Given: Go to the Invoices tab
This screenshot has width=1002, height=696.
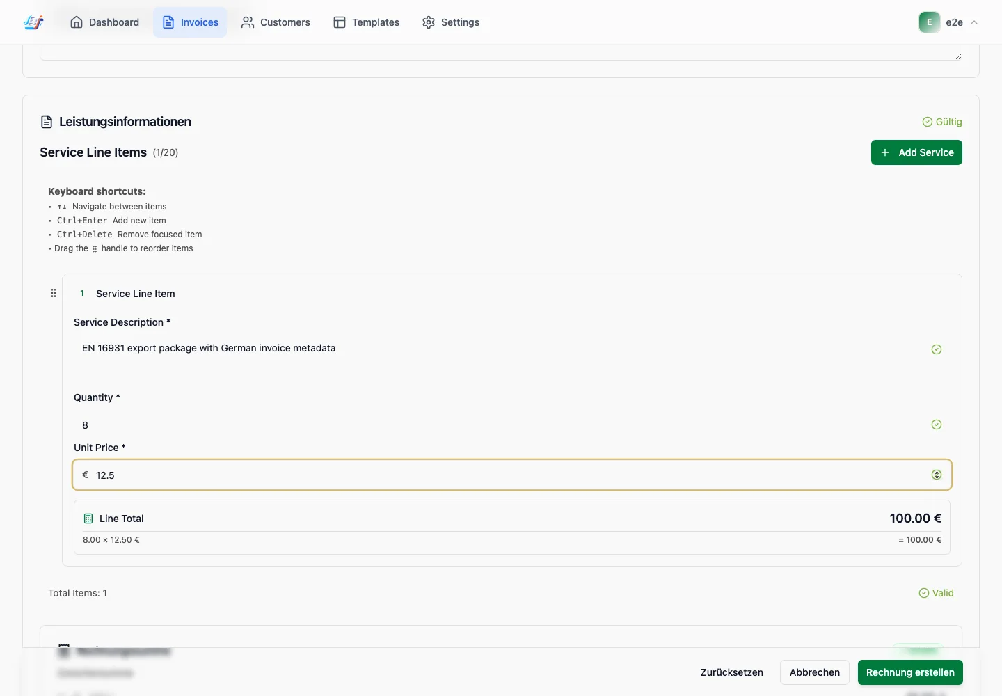Looking at the screenshot, I should click(190, 22).
